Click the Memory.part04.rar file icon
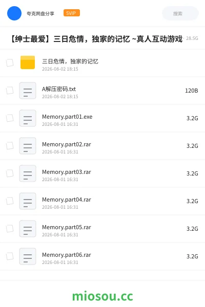 click(x=28, y=201)
